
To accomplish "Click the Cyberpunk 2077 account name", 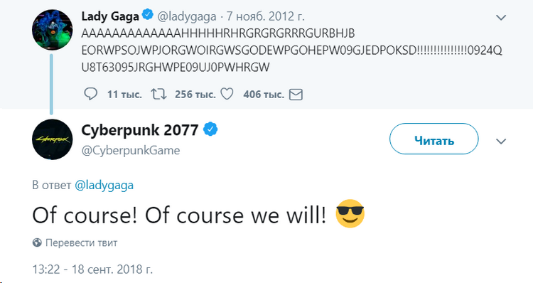I will point(140,130).
